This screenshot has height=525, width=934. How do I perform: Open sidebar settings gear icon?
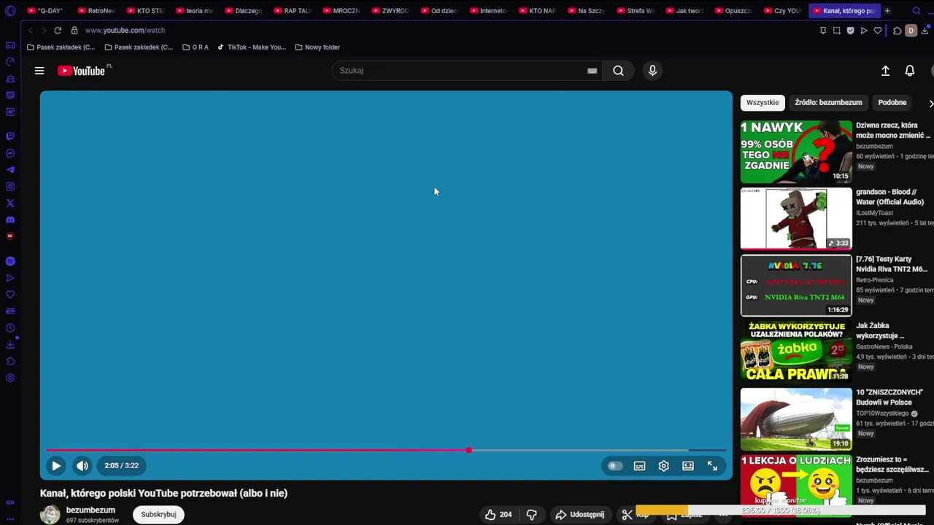(10, 378)
